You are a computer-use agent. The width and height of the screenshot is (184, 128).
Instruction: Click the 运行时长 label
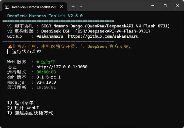click(17, 72)
